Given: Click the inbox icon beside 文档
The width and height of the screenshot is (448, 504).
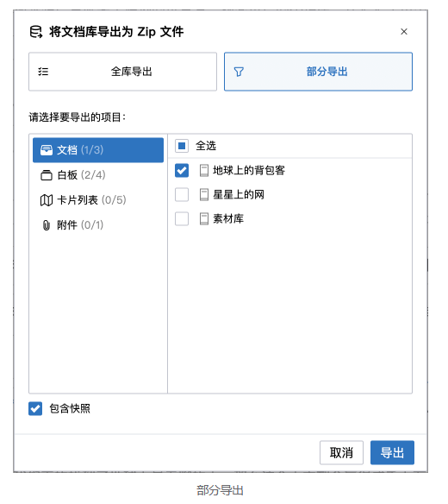Looking at the screenshot, I should 47,150.
